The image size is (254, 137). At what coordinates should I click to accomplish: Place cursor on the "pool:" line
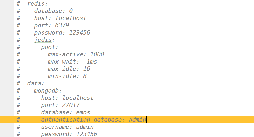(x=50, y=47)
